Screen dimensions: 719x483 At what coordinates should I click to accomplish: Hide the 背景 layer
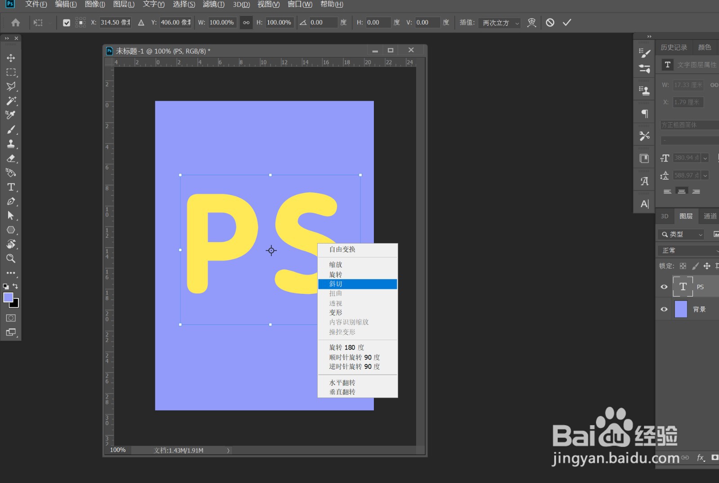664,309
